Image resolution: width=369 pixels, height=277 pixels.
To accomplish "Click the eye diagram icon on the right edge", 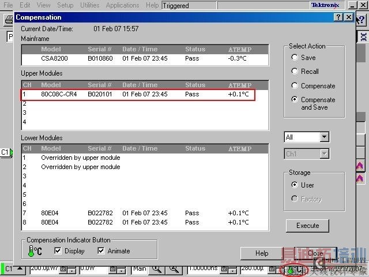I will click(363, 37).
